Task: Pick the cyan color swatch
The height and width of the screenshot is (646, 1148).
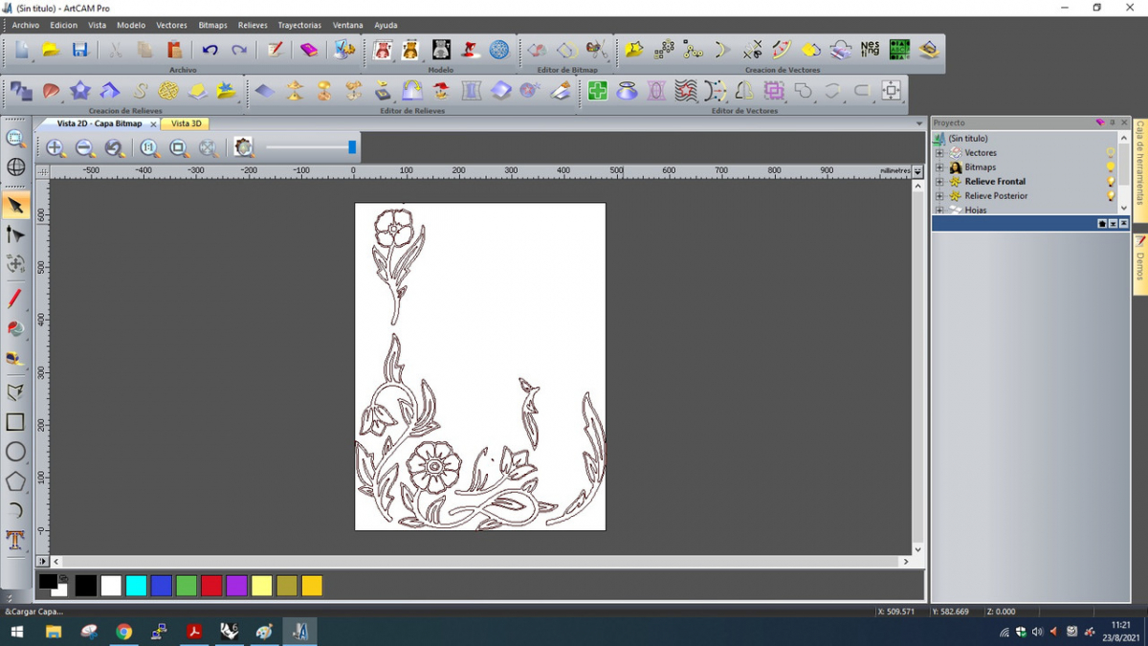Action: pos(137,586)
